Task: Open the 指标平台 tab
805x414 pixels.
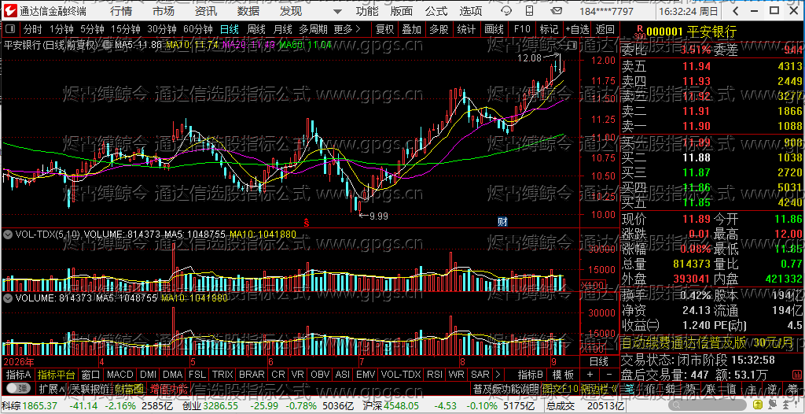Action: click(56, 375)
